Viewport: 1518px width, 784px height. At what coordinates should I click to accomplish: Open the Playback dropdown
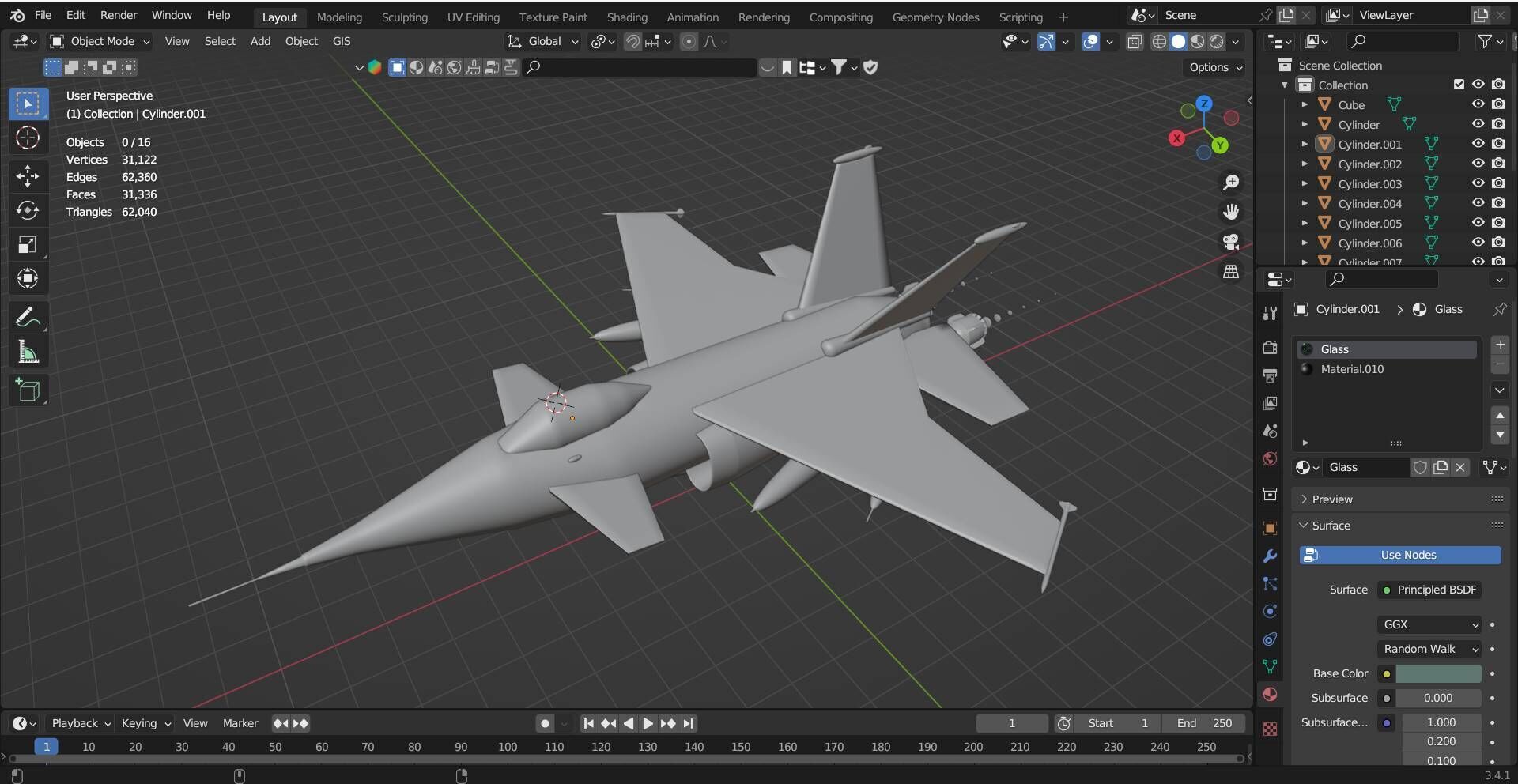[81, 723]
